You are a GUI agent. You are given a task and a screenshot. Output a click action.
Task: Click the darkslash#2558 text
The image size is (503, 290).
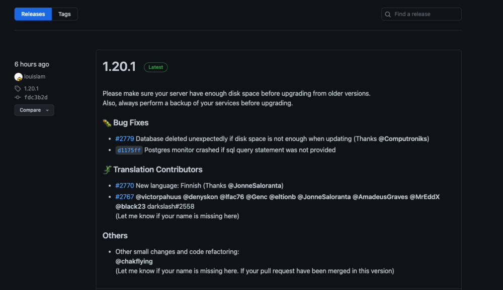tap(171, 206)
